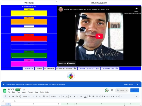Open the View menu
Image resolution: width=142 pixels, height=106 pixels.
[x=18, y=92]
